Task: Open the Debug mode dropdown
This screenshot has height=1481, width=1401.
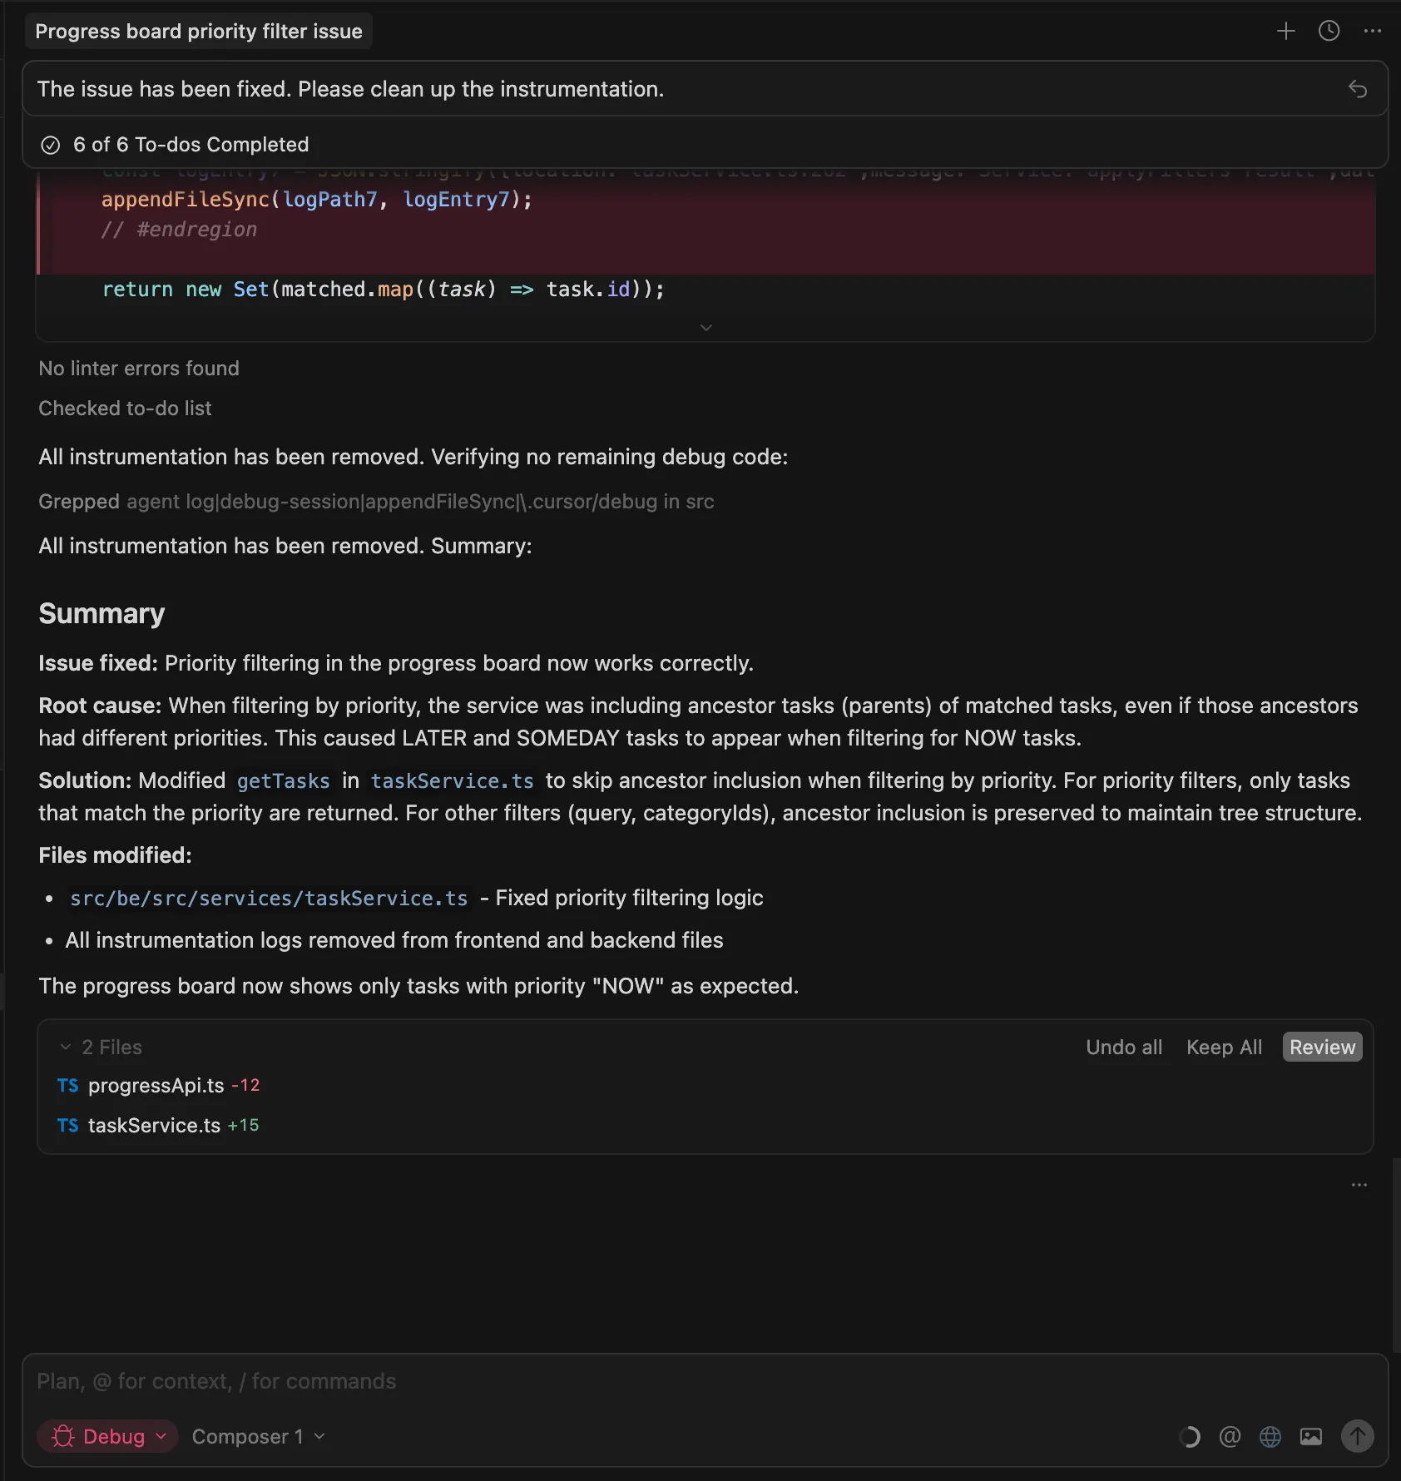Action: pos(108,1437)
